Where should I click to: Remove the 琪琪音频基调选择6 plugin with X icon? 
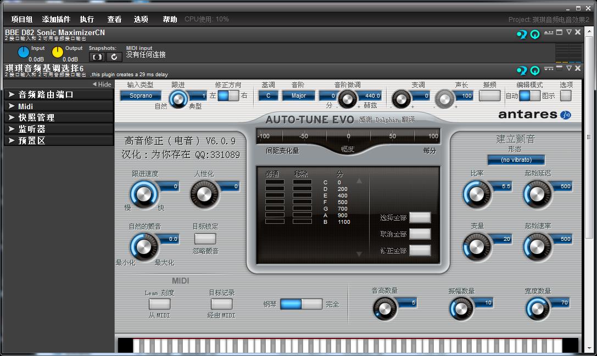pos(578,68)
